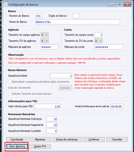Click the Máscara da agência field
The height and width of the screenshot is (152, 134).
click(x=50, y=47)
